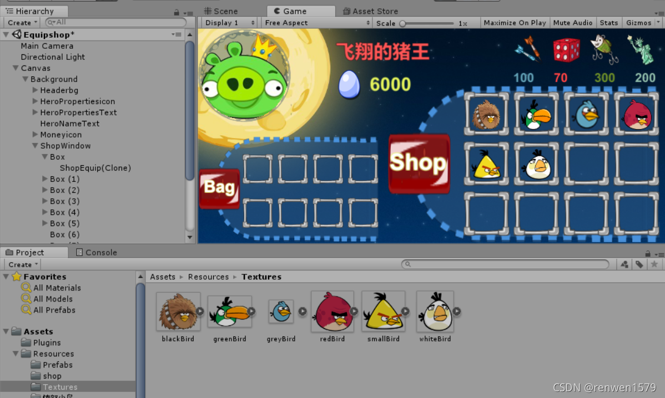
Task: Click the fish hook item icon priced 300
Action: pos(604,49)
